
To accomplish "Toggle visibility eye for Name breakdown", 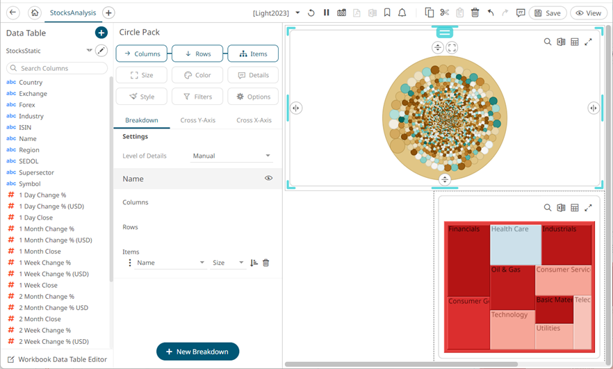I will (268, 179).
